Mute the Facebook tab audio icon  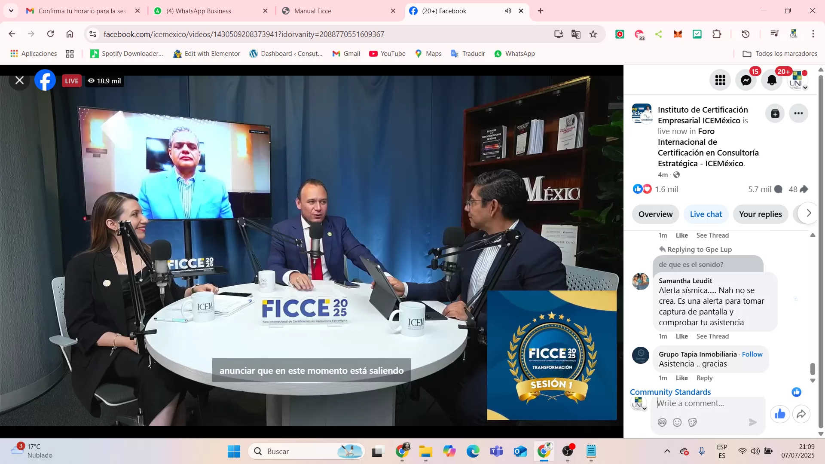(x=508, y=11)
